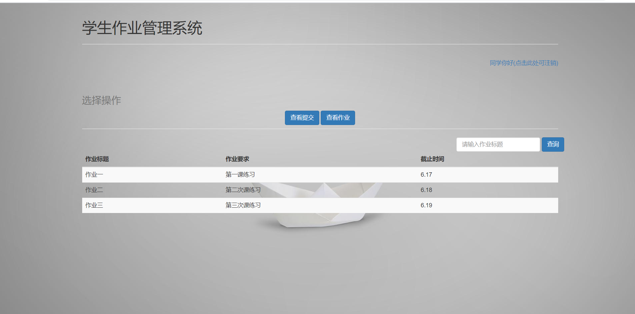The image size is (635, 314).
Task: Click the 选择操作 section heading
Action: (102, 100)
